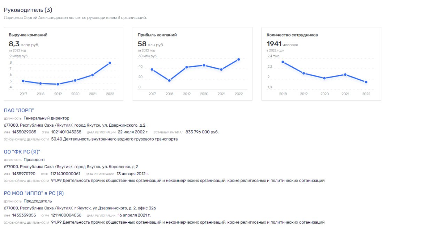Open the ОО "ФК РС (Я)" organization link

click(22, 152)
